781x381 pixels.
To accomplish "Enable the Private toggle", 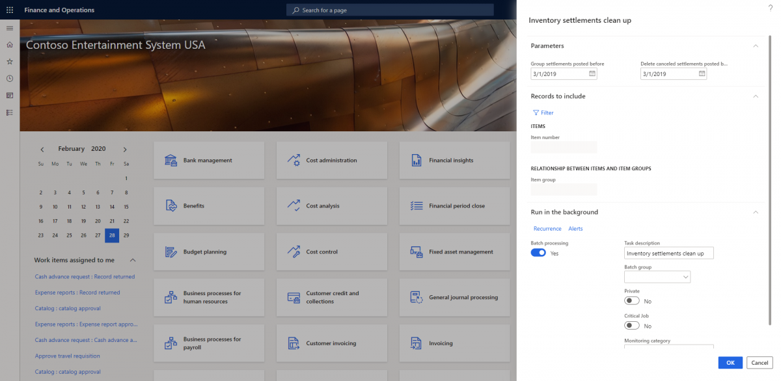I will click(x=631, y=301).
